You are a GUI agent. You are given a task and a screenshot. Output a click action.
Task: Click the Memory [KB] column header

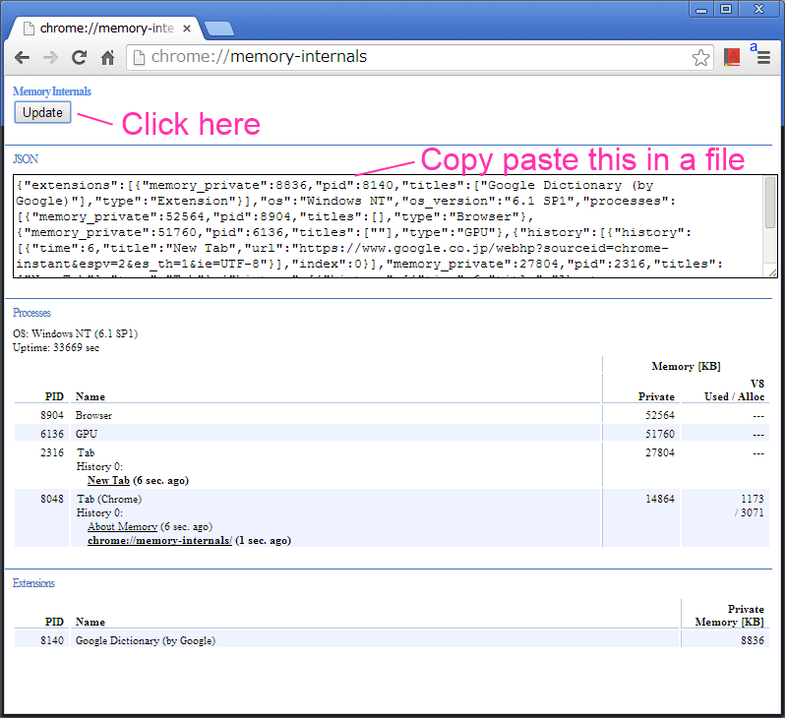(x=686, y=366)
